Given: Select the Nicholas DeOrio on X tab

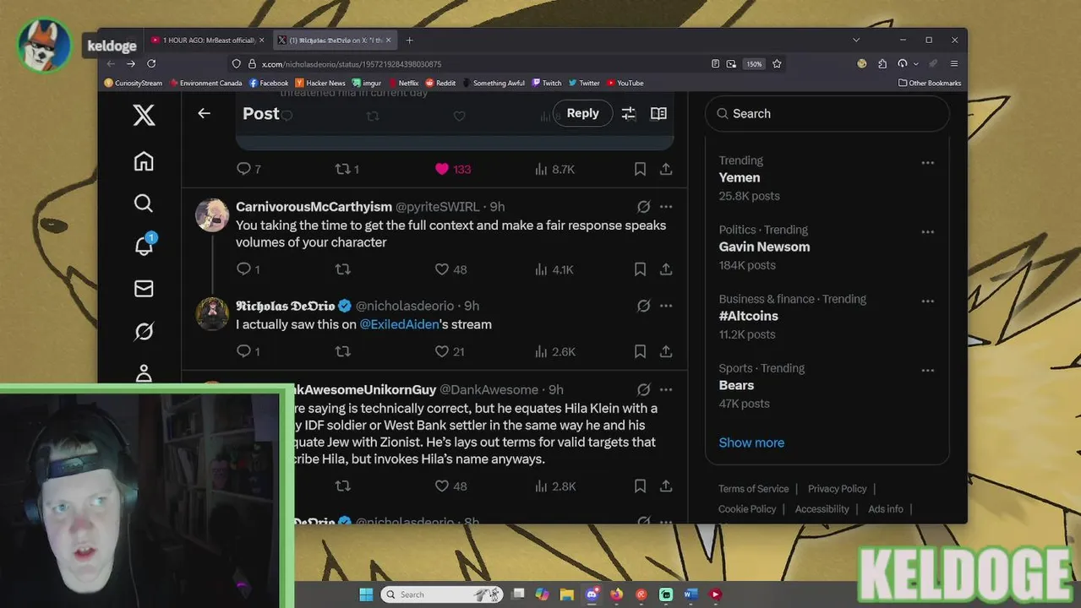Looking at the screenshot, I should (335, 40).
